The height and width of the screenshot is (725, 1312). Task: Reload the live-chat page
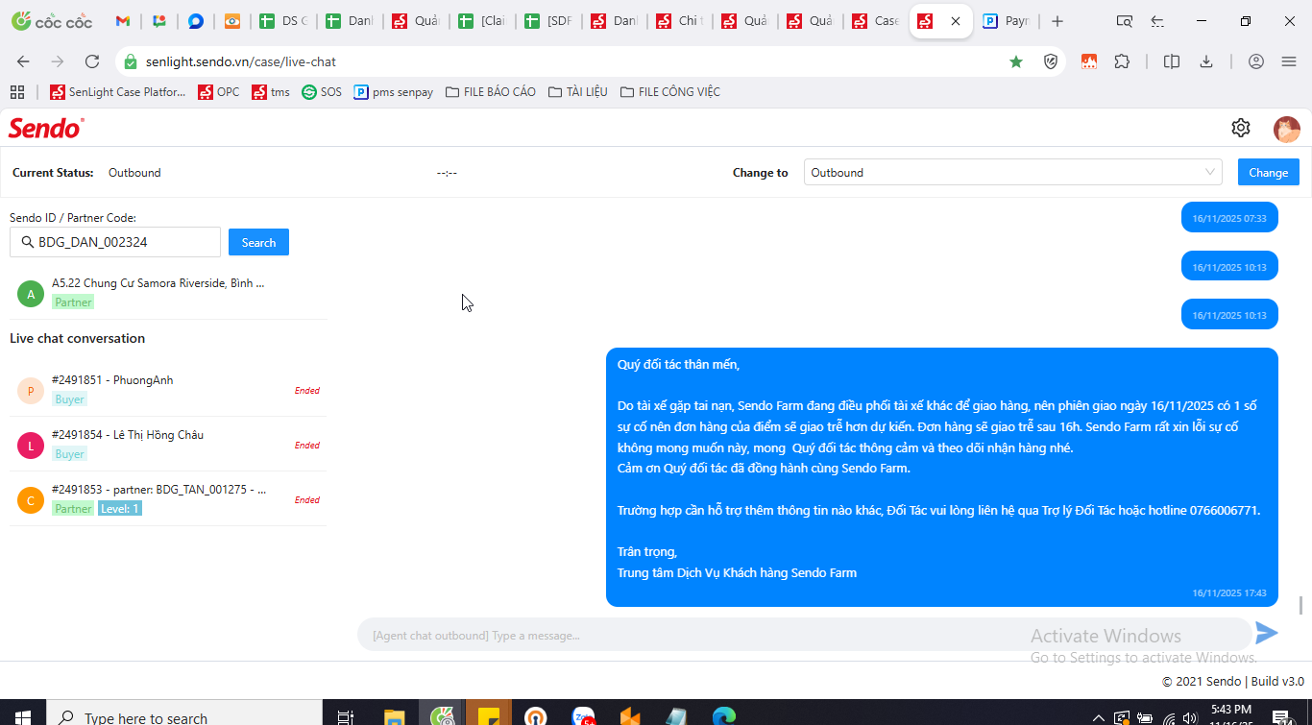pyautogui.click(x=92, y=61)
